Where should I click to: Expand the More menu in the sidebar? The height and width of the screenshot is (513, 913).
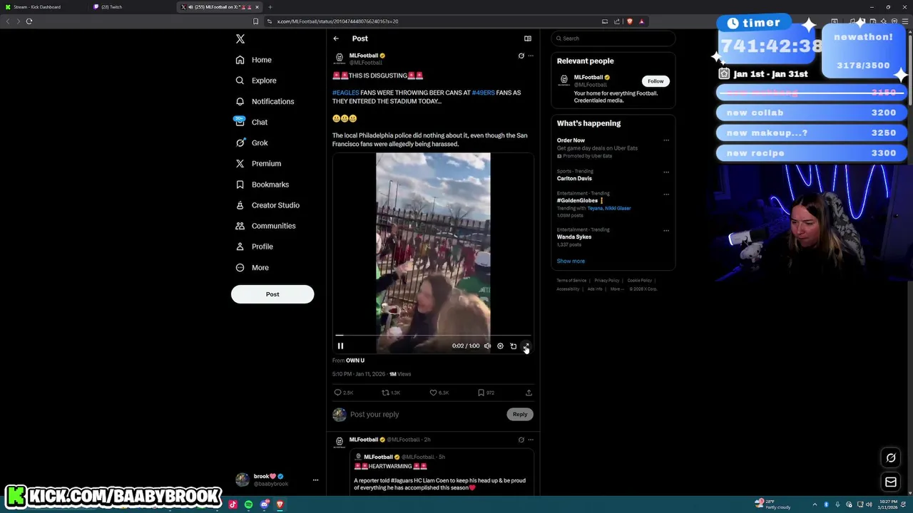click(253, 267)
